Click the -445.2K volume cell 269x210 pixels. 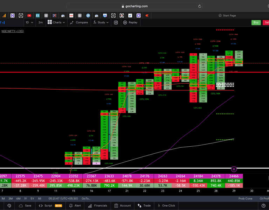[x=20, y=181]
